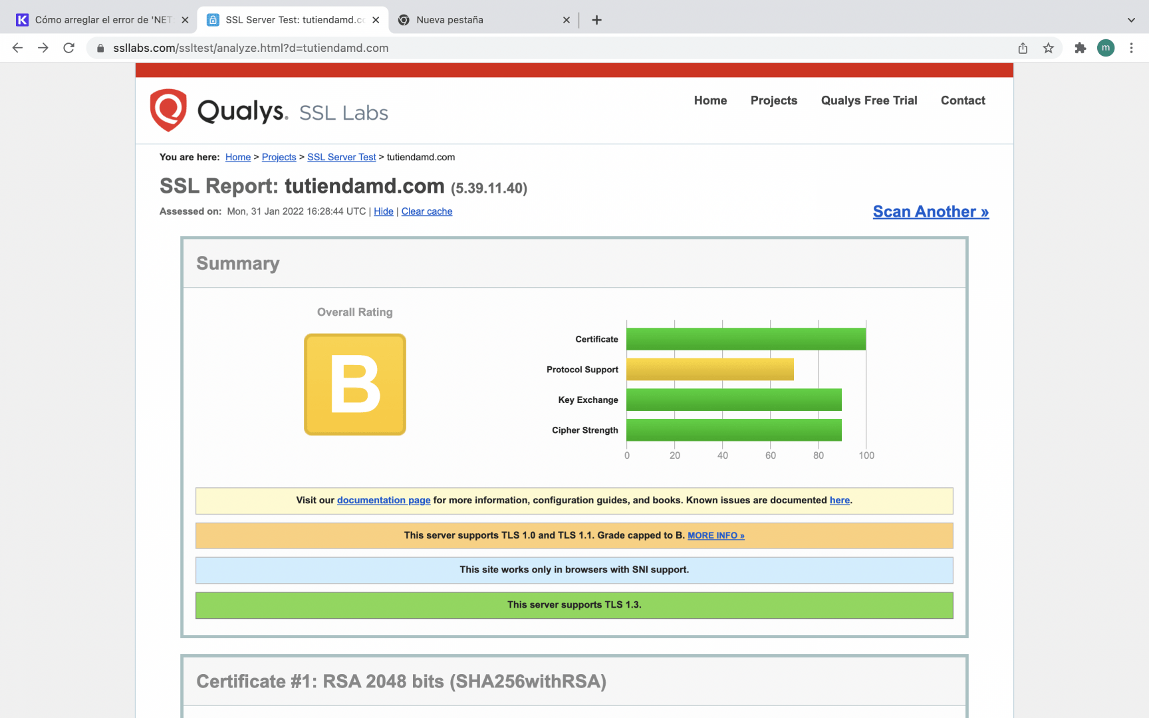Close the 'Nueva pestaña' tab

(567, 20)
